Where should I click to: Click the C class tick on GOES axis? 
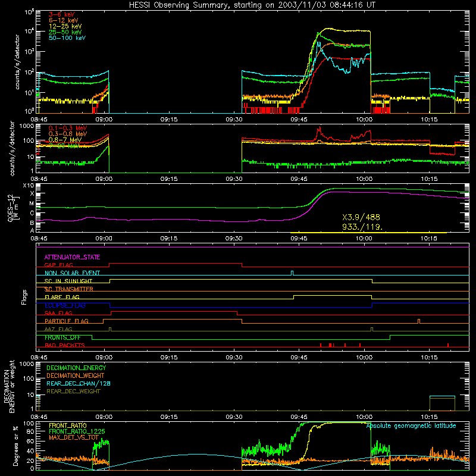tap(32, 214)
